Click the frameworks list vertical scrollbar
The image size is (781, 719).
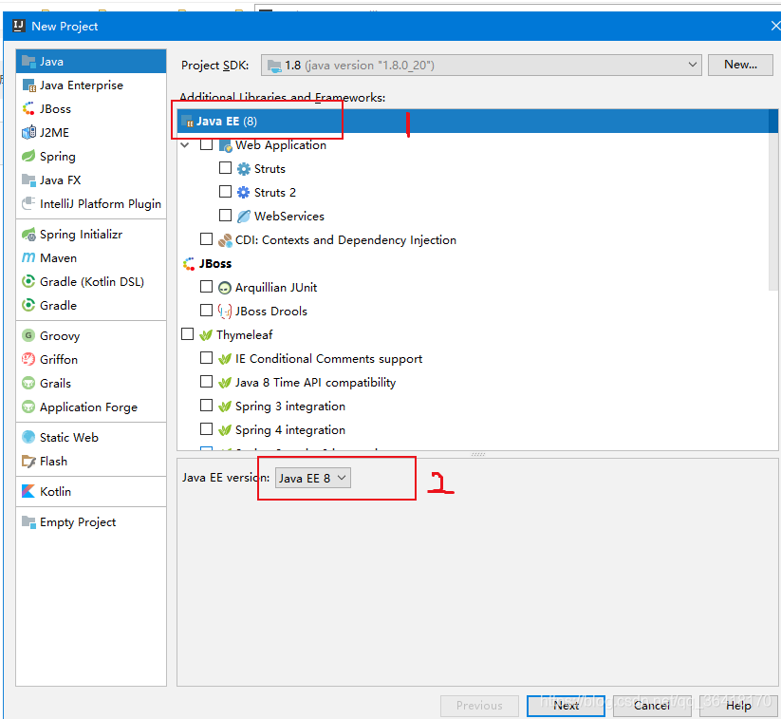(x=773, y=199)
